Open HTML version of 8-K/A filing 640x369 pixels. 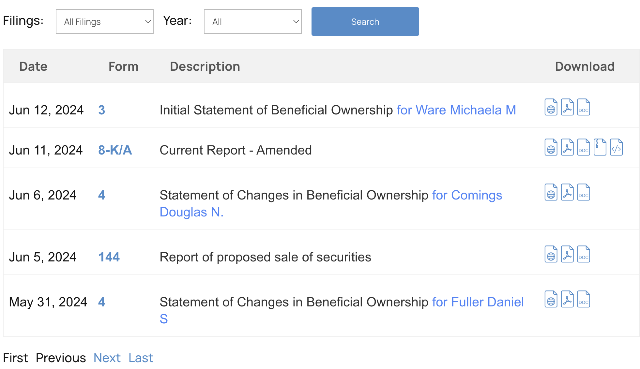551,147
